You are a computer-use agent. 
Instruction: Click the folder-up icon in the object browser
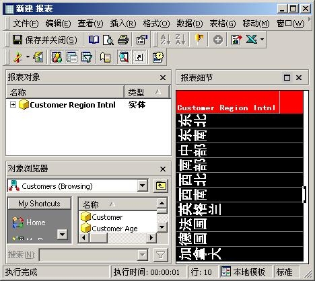[161, 186]
